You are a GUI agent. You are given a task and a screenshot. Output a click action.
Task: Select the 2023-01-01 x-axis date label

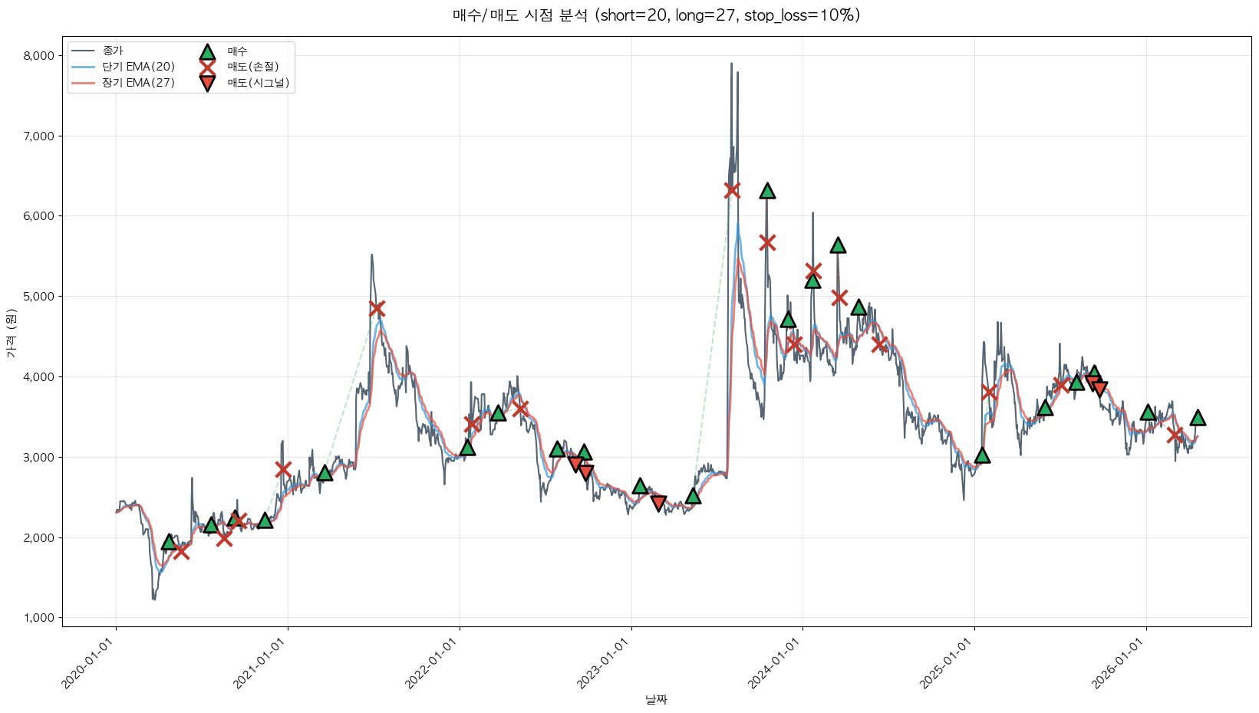[604, 663]
